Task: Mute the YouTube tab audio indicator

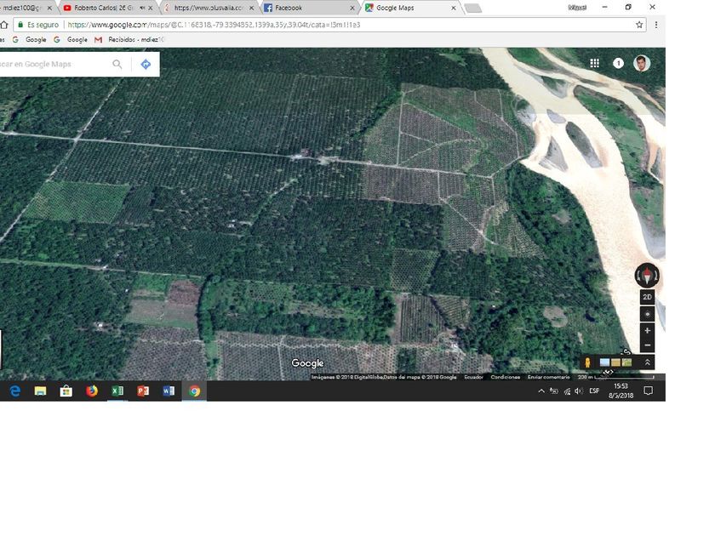Action: tap(142, 8)
